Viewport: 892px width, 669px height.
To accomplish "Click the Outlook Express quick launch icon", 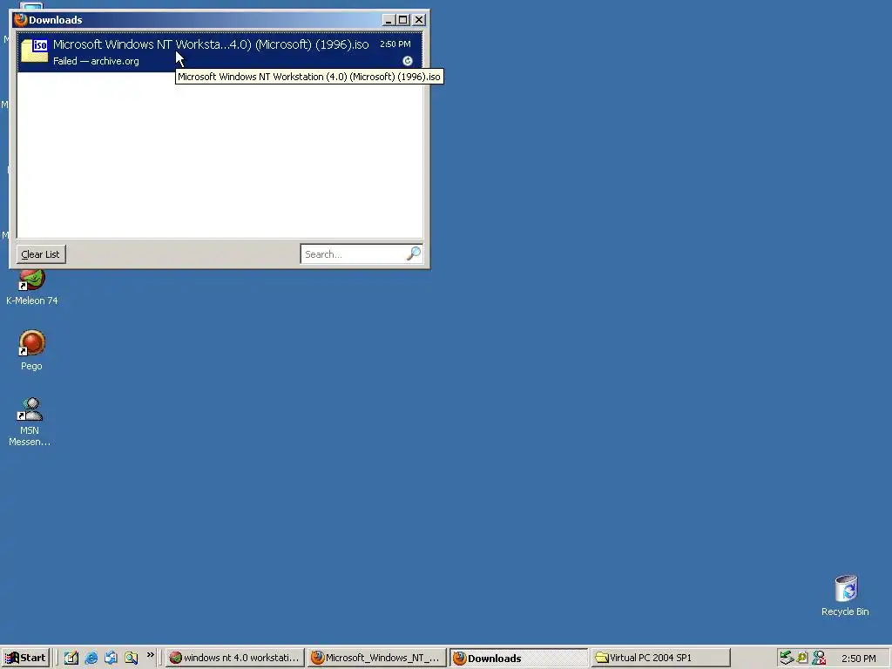I will coord(111,659).
